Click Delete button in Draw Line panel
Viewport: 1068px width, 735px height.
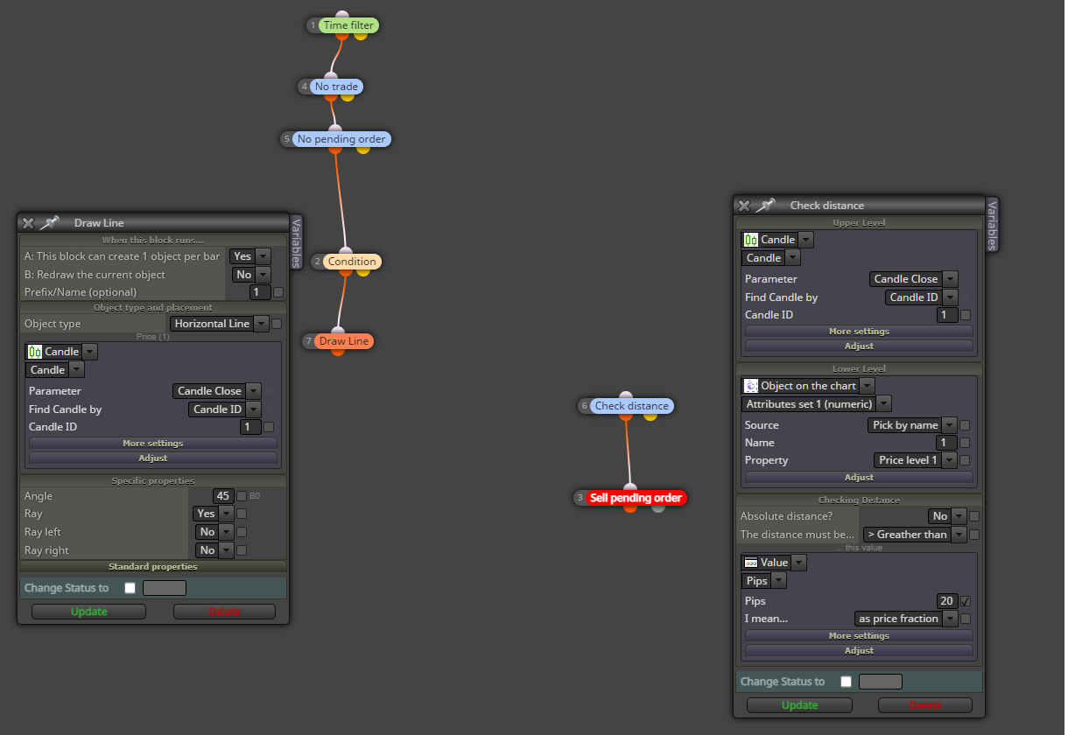coord(224,612)
